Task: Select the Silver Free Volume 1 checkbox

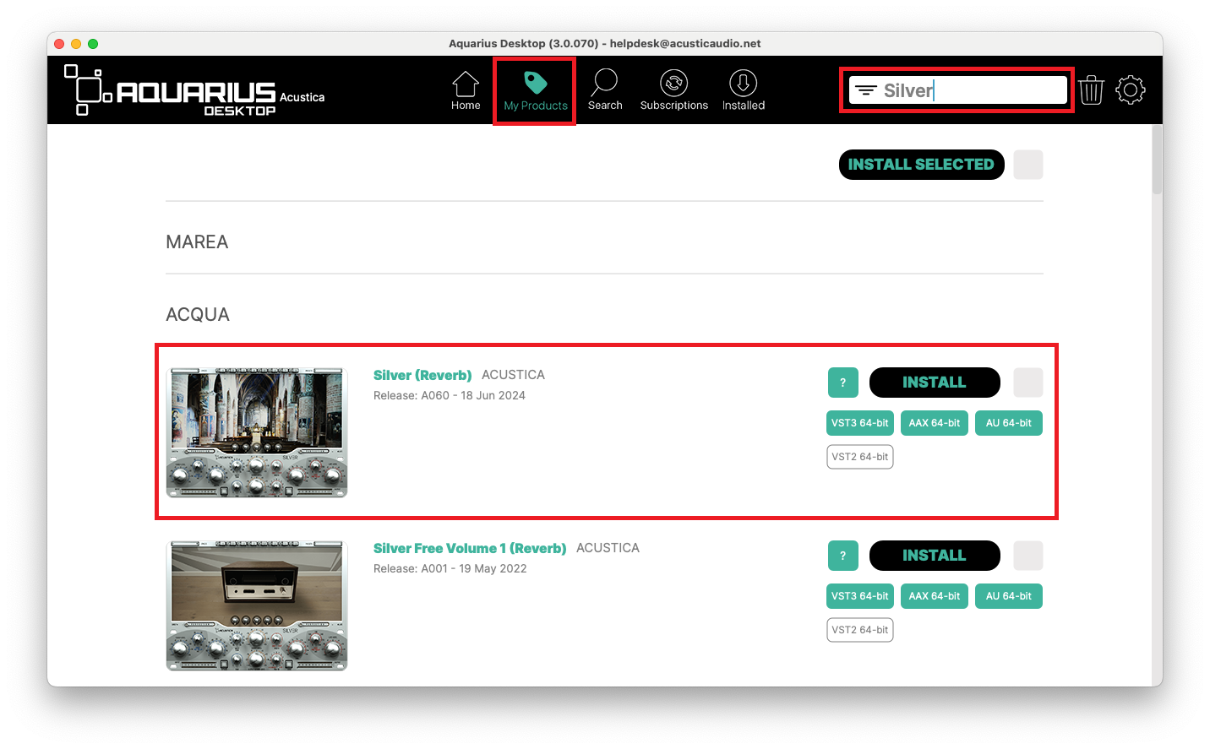Action: 1028,556
